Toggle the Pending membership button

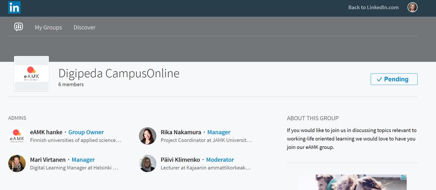[x=394, y=79]
